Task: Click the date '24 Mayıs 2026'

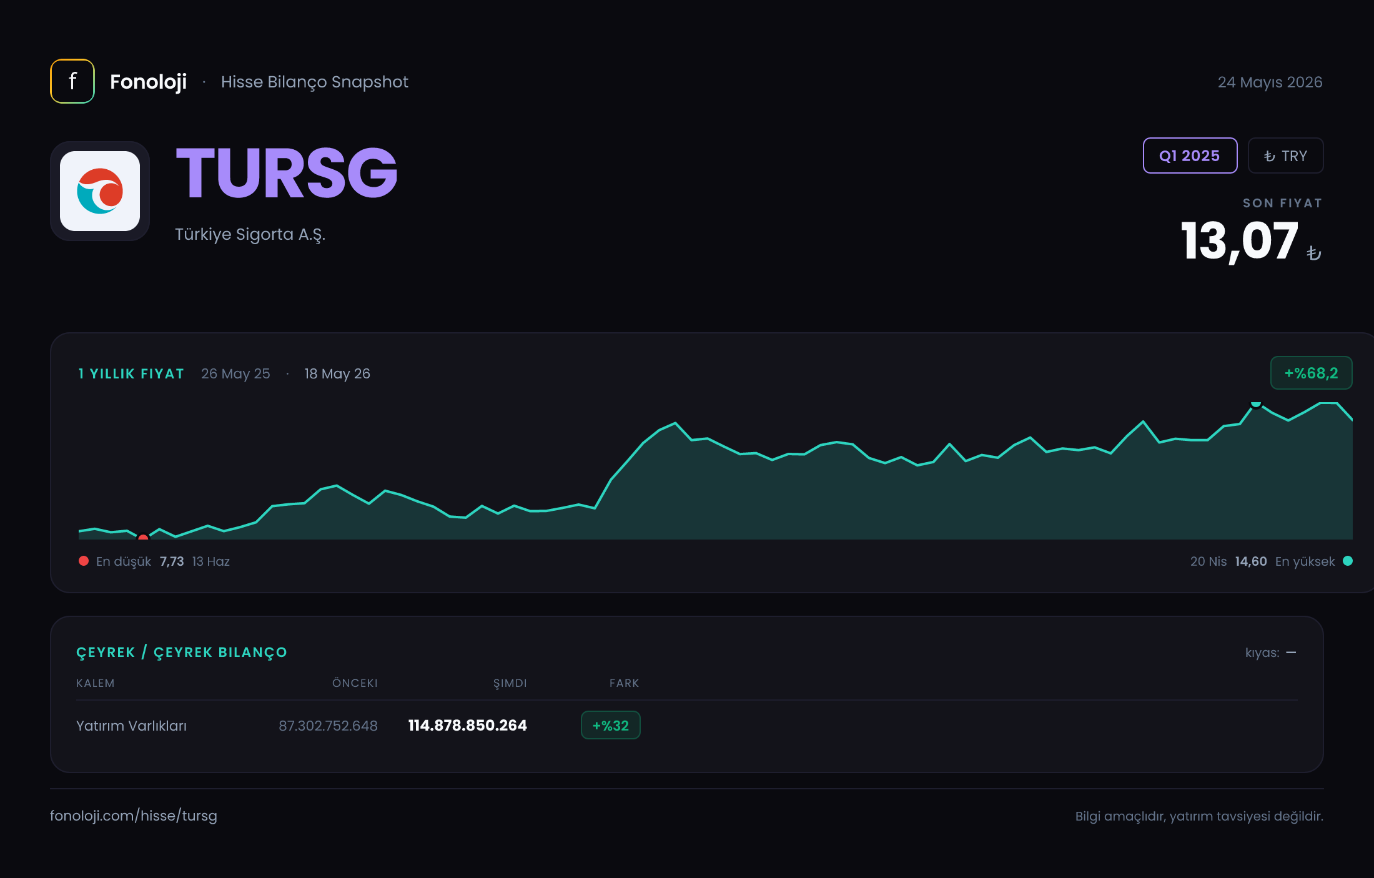Action: point(1270,82)
